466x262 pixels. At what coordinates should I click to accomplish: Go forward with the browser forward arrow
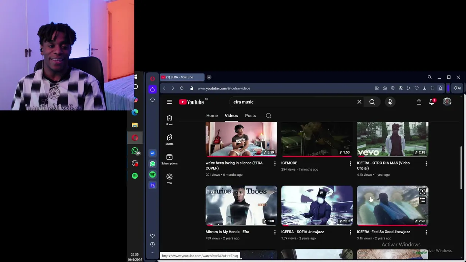(173, 88)
